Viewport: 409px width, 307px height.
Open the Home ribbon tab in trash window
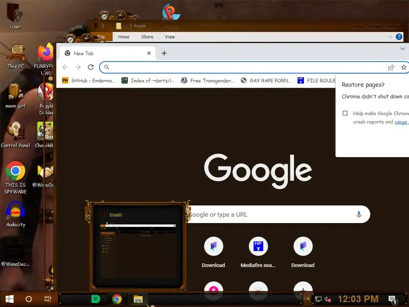click(124, 37)
